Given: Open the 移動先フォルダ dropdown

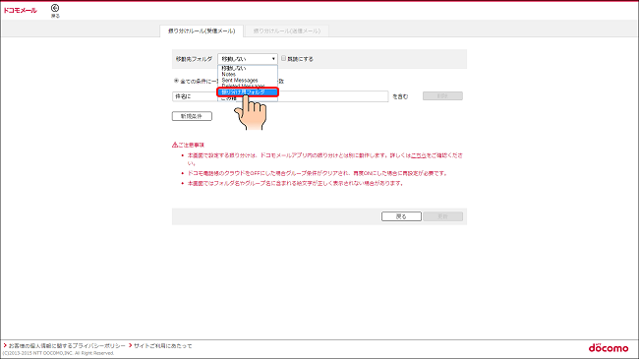Looking at the screenshot, I should pos(248,59).
